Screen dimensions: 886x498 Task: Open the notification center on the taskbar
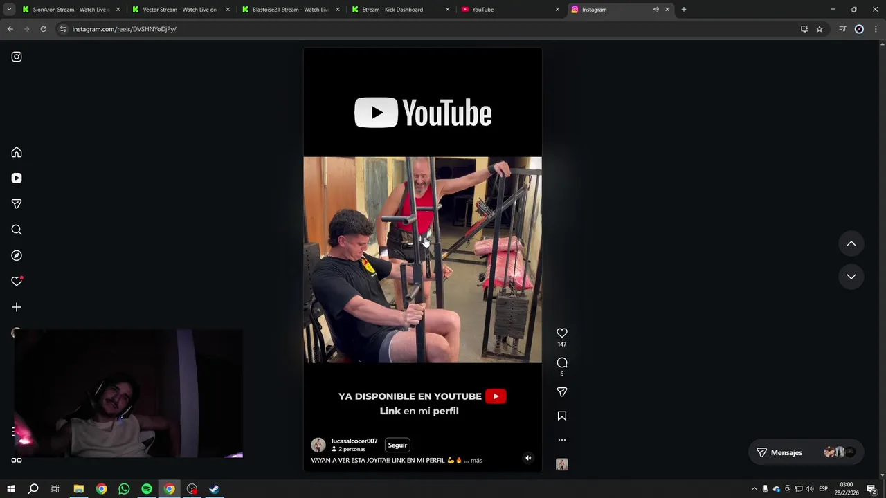[x=871, y=489]
